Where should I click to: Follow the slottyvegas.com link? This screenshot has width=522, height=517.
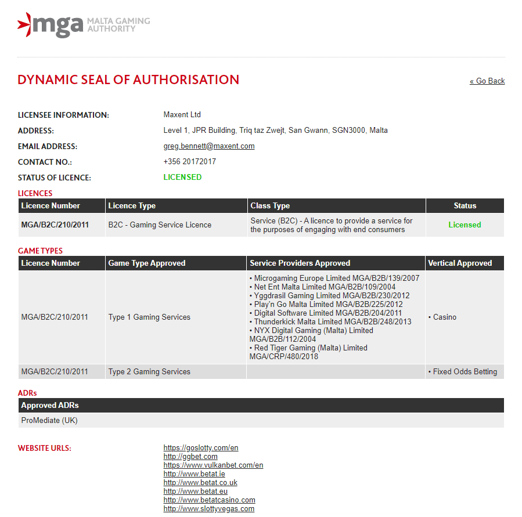pyautogui.click(x=208, y=509)
